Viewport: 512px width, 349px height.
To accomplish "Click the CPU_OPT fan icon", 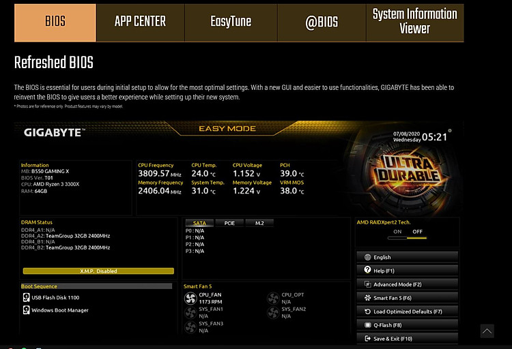I will coord(273,298).
